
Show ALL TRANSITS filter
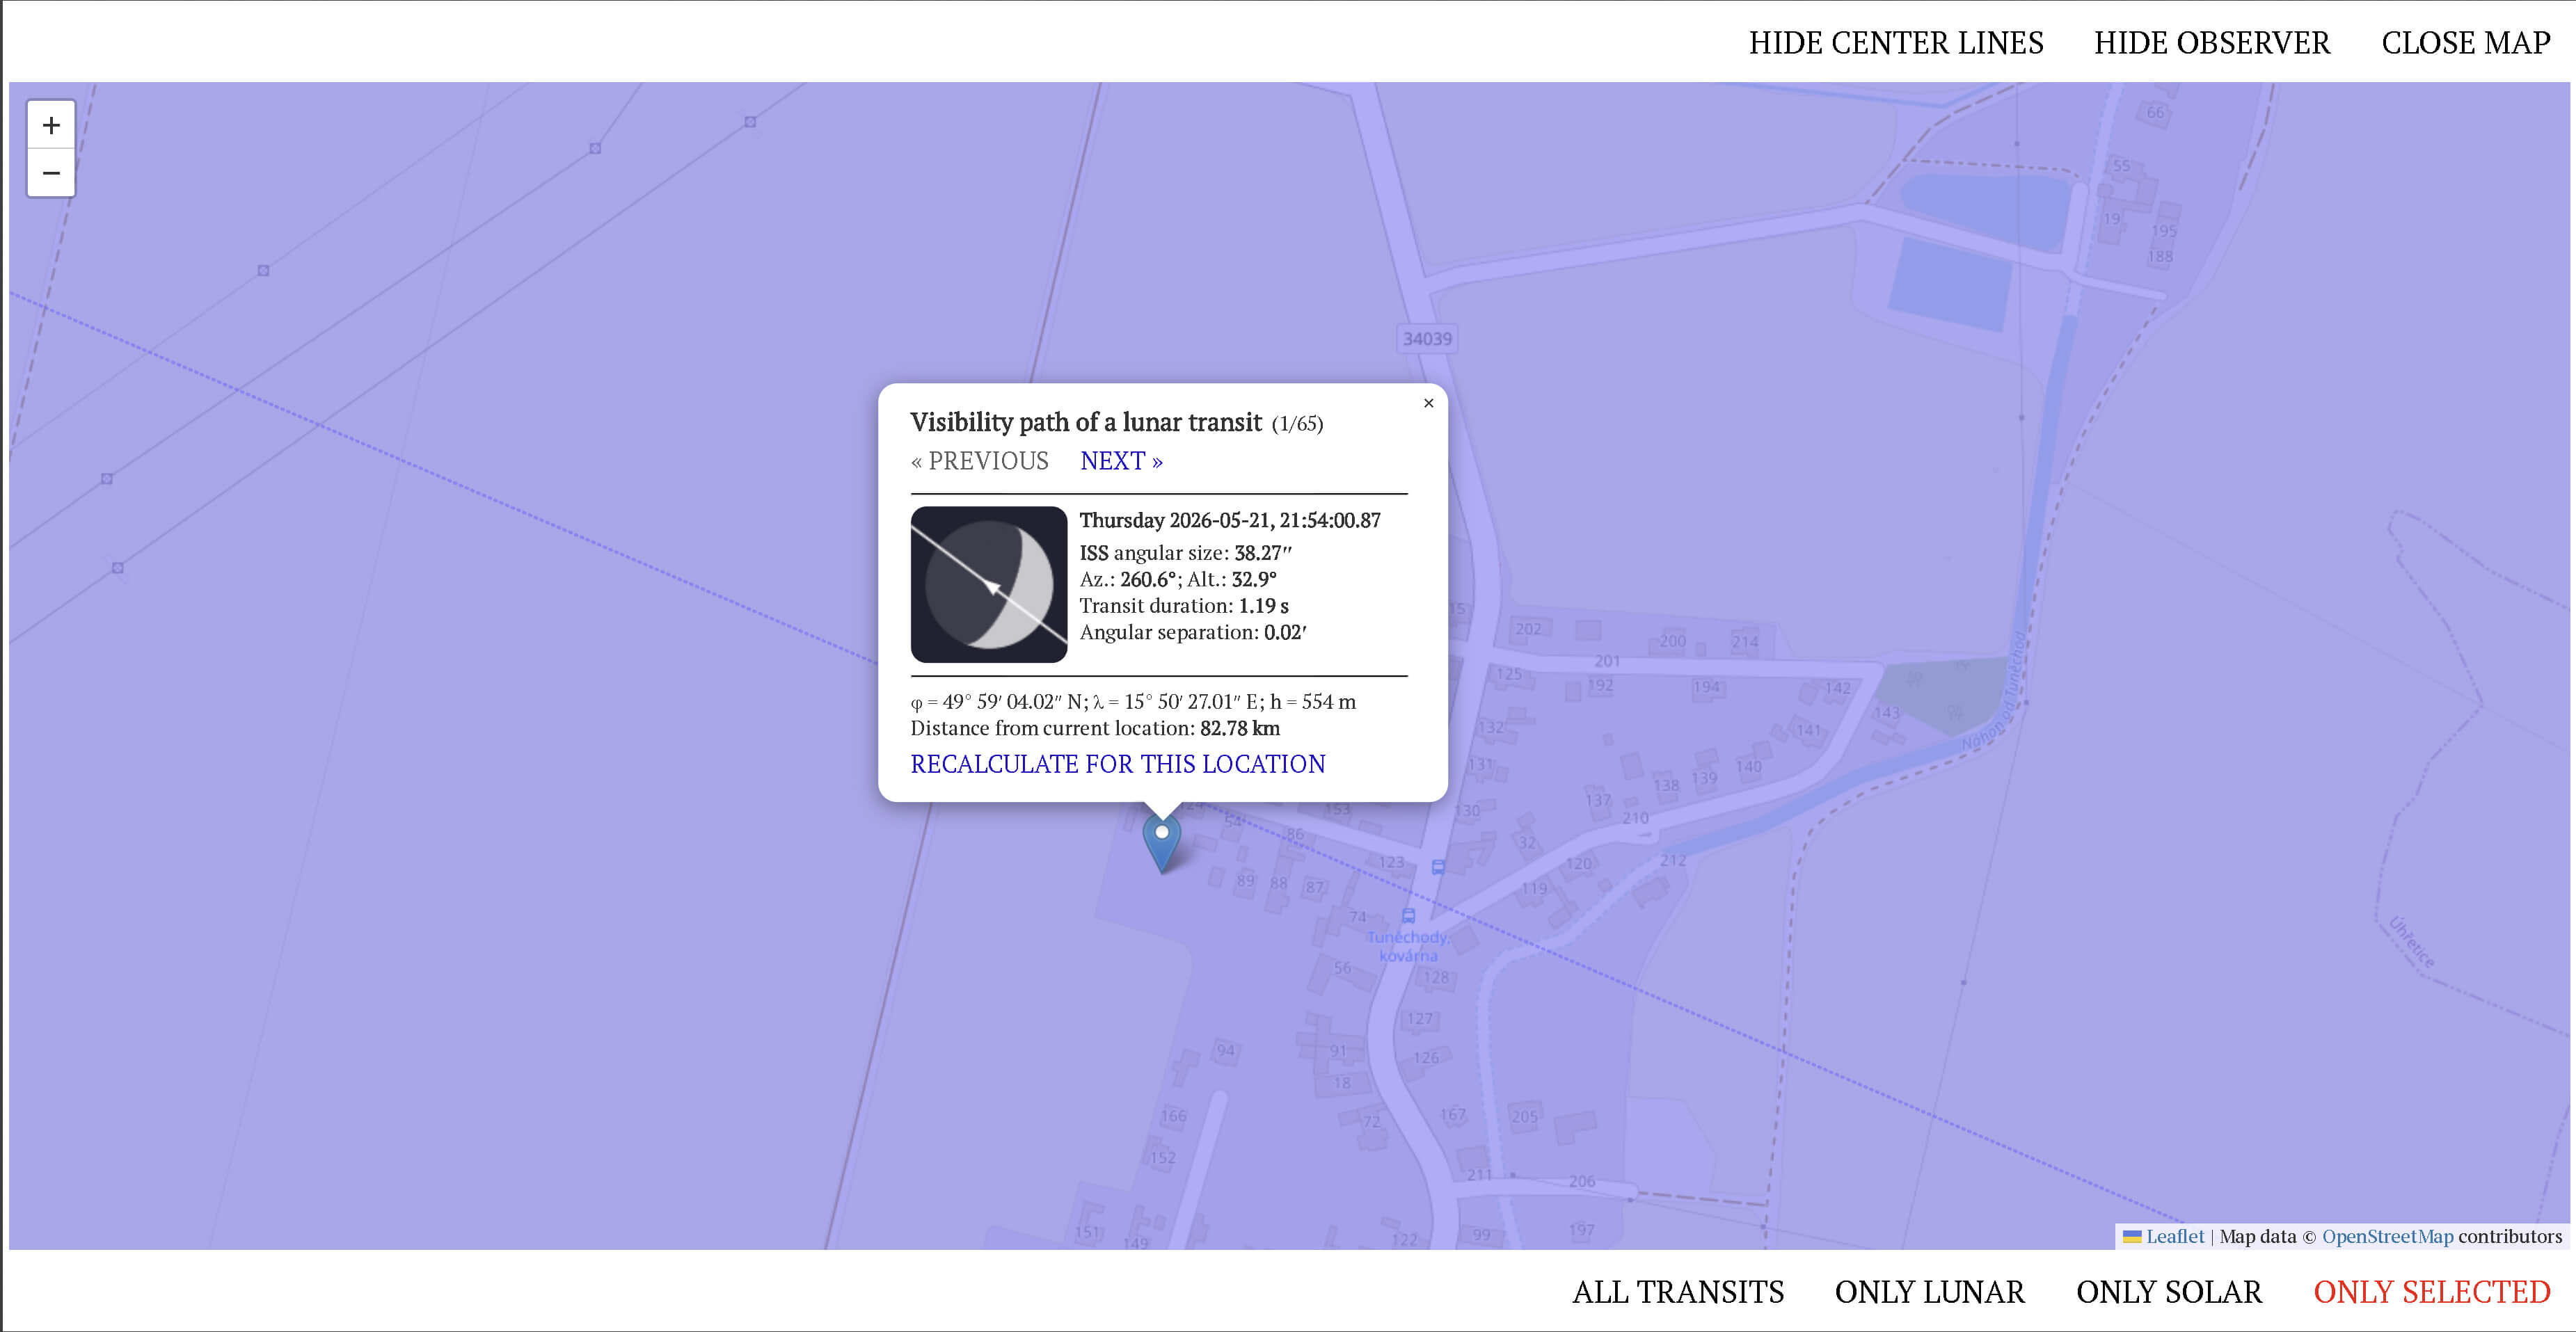tap(1678, 1292)
